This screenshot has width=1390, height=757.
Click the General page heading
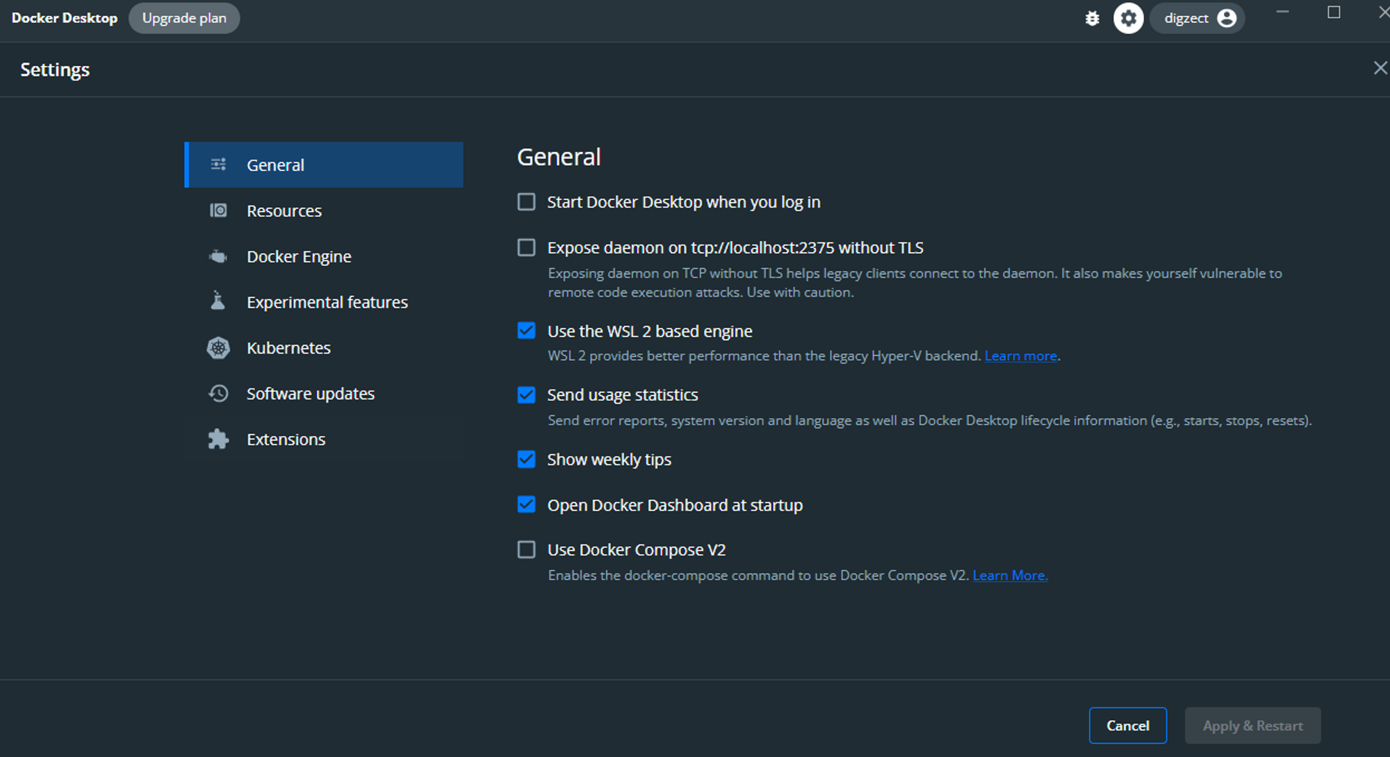[x=559, y=157]
